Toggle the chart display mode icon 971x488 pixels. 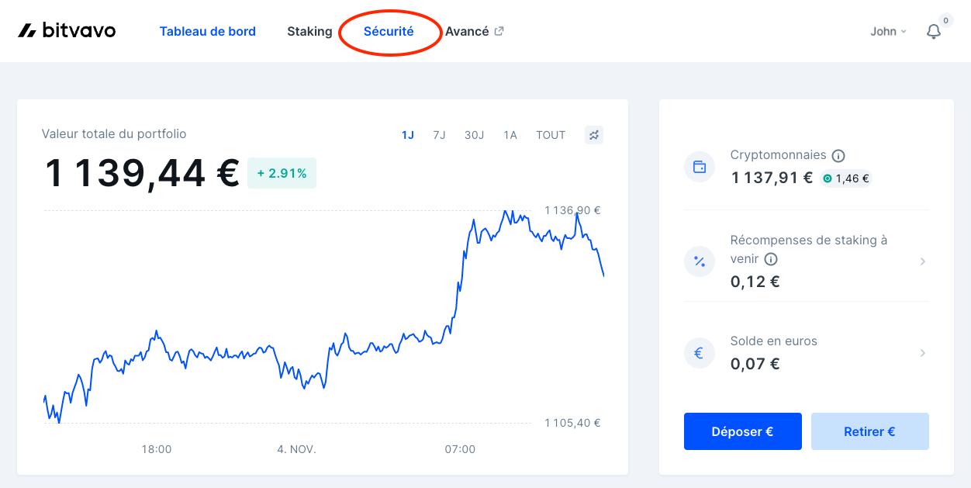[x=594, y=135]
